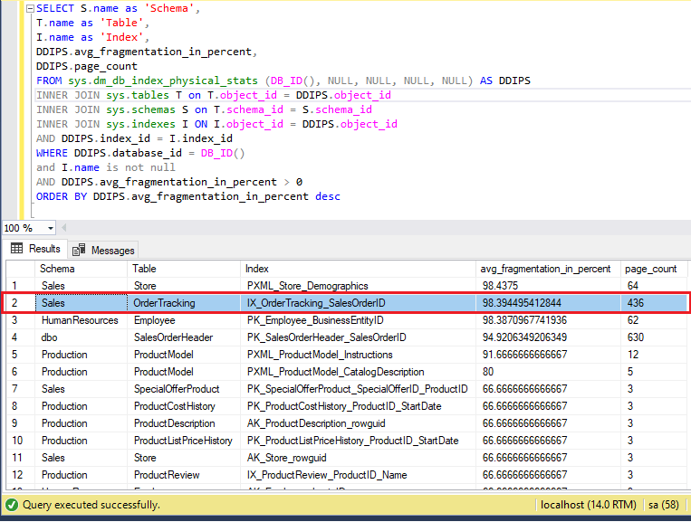The height and width of the screenshot is (522, 691).
Task: Click the PXML_Store_Demographics index cell
Action: (x=359, y=286)
